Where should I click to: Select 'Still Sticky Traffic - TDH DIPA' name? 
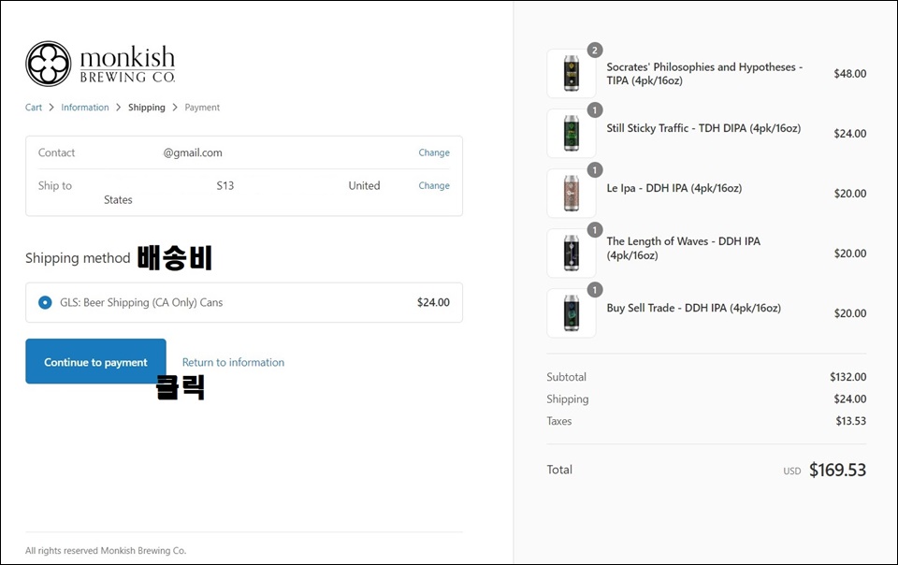703,128
